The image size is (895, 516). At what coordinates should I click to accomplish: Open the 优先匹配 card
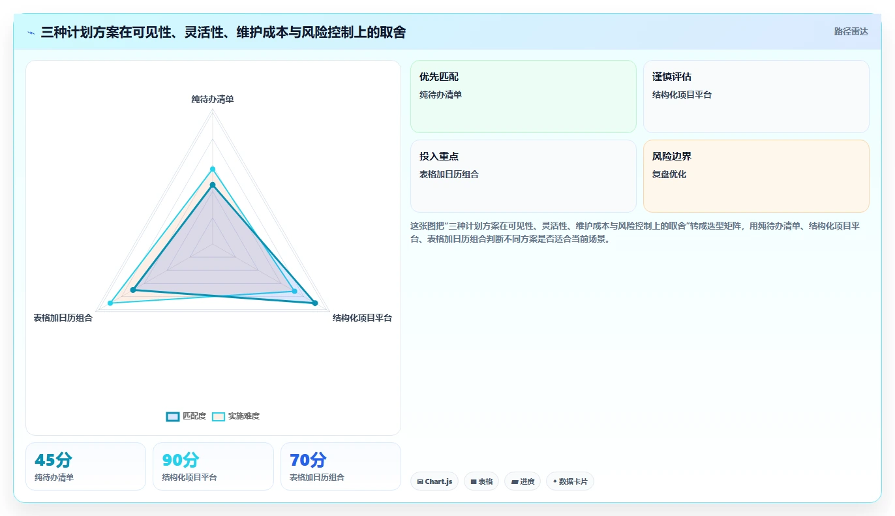pos(523,97)
